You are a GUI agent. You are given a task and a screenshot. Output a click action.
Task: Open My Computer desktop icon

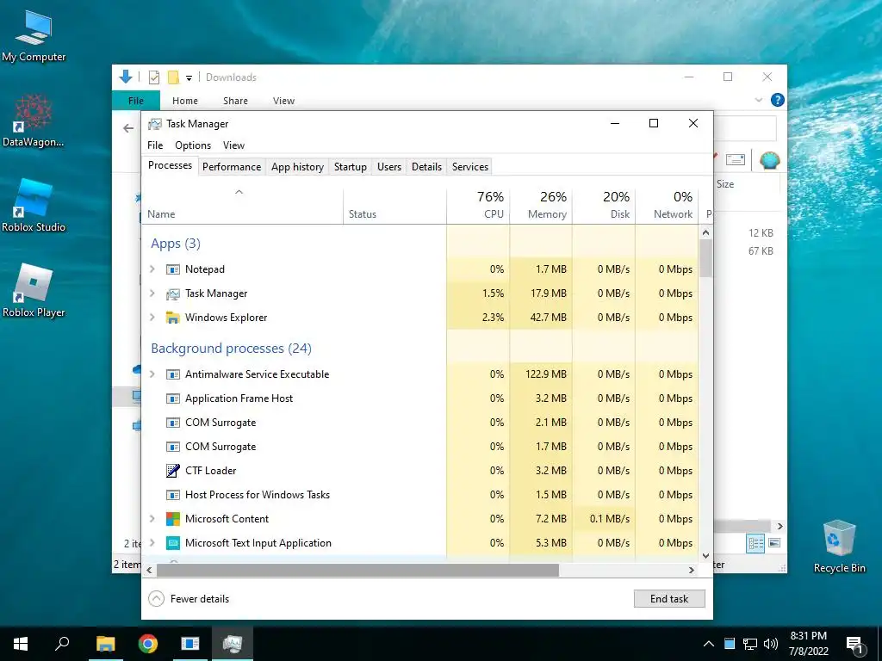tap(34, 36)
